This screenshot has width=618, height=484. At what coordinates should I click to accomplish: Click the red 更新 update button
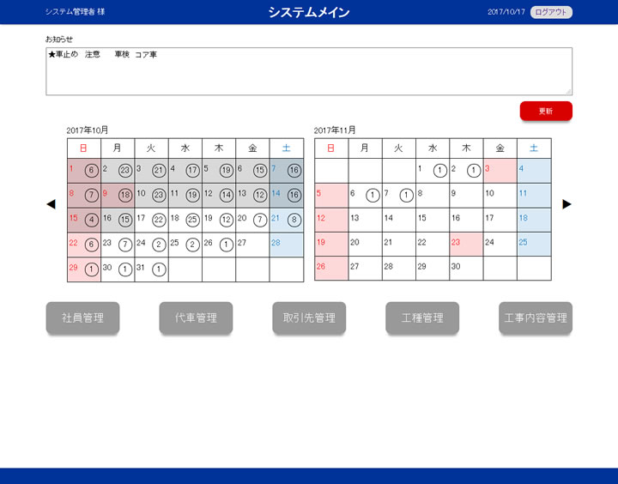pos(546,112)
